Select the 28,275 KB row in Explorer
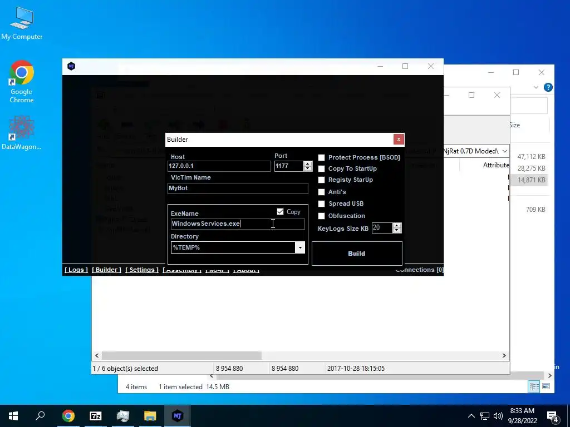570x427 pixels. (532, 168)
